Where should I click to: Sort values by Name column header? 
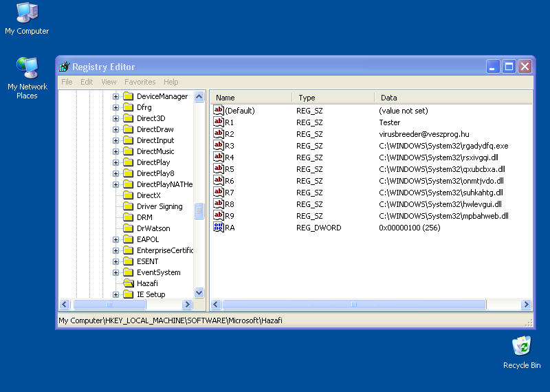(x=251, y=98)
